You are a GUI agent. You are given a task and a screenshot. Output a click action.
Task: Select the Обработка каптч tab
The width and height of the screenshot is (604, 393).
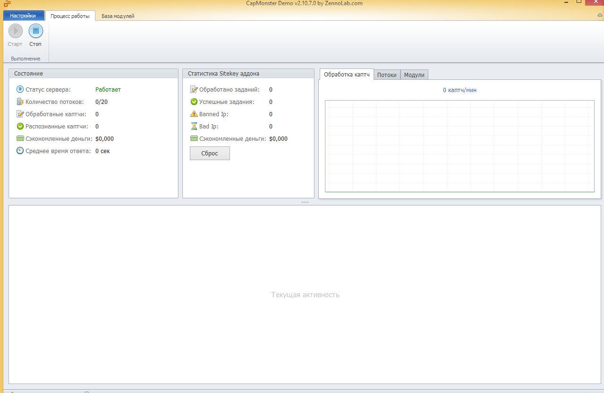pyautogui.click(x=347, y=75)
